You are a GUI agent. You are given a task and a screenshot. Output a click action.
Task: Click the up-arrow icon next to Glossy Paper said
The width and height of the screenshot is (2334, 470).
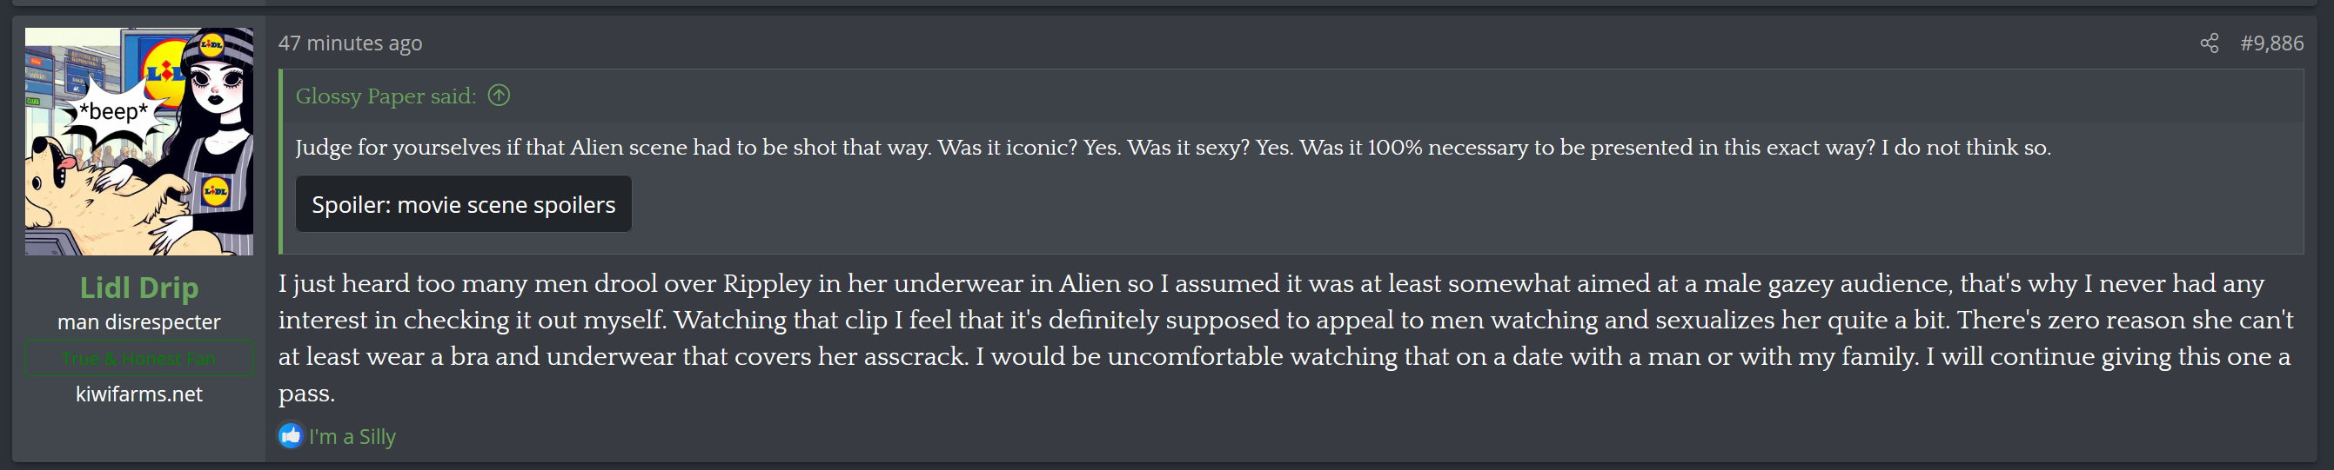500,95
